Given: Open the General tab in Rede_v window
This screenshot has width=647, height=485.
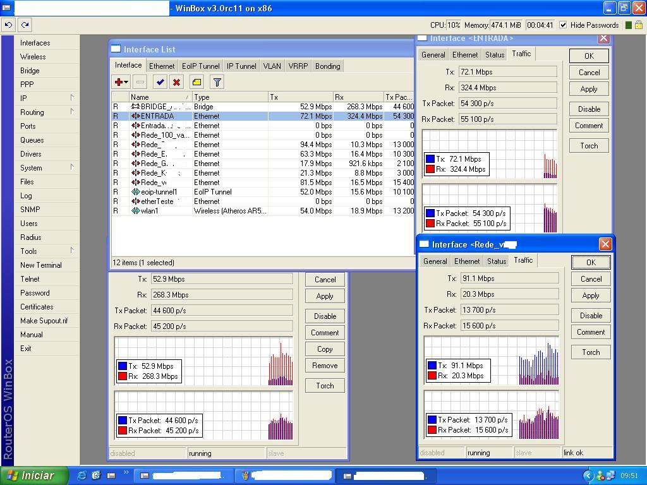Looking at the screenshot, I should click(435, 261).
